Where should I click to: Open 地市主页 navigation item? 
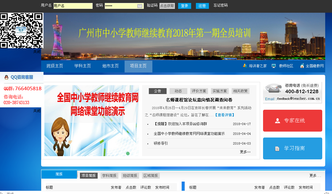pos(110,66)
